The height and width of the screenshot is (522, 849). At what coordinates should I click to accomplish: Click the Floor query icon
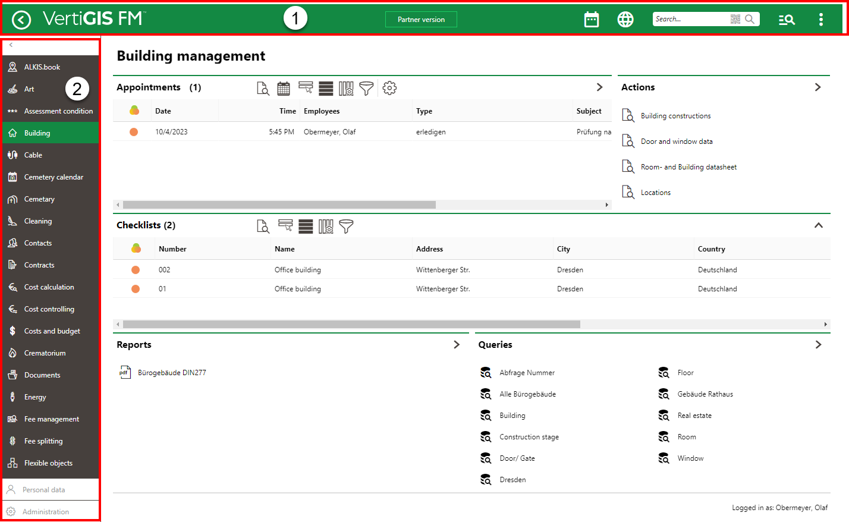(664, 373)
